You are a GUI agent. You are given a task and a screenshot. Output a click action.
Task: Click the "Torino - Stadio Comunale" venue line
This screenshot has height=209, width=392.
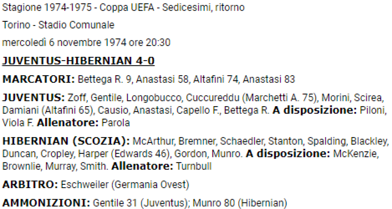[x=58, y=25]
